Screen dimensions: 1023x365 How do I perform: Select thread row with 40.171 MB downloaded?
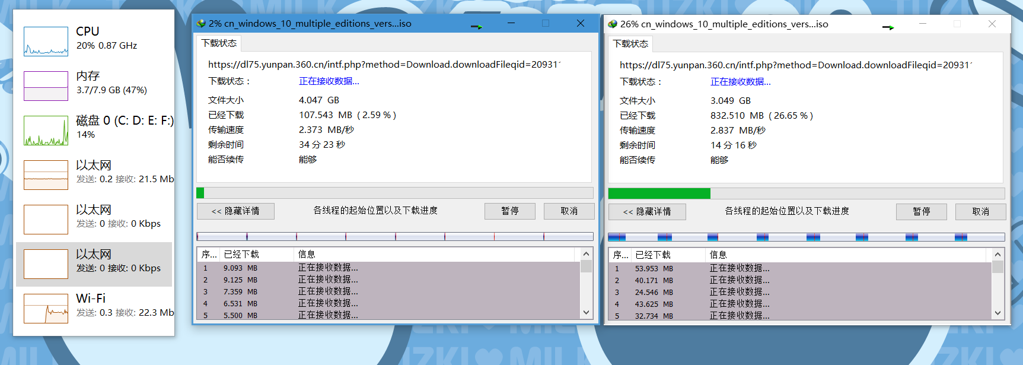[x=800, y=280]
